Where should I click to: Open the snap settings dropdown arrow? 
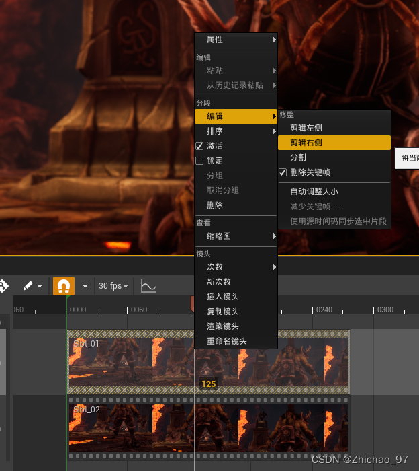pyautogui.click(x=85, y=286)
